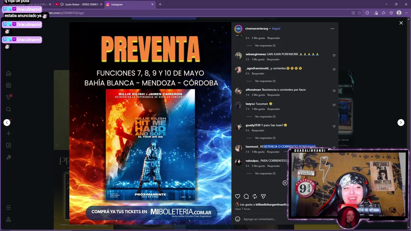Click the comment input Agrega un comentario
411x231 pixels.
coord(259,219)
